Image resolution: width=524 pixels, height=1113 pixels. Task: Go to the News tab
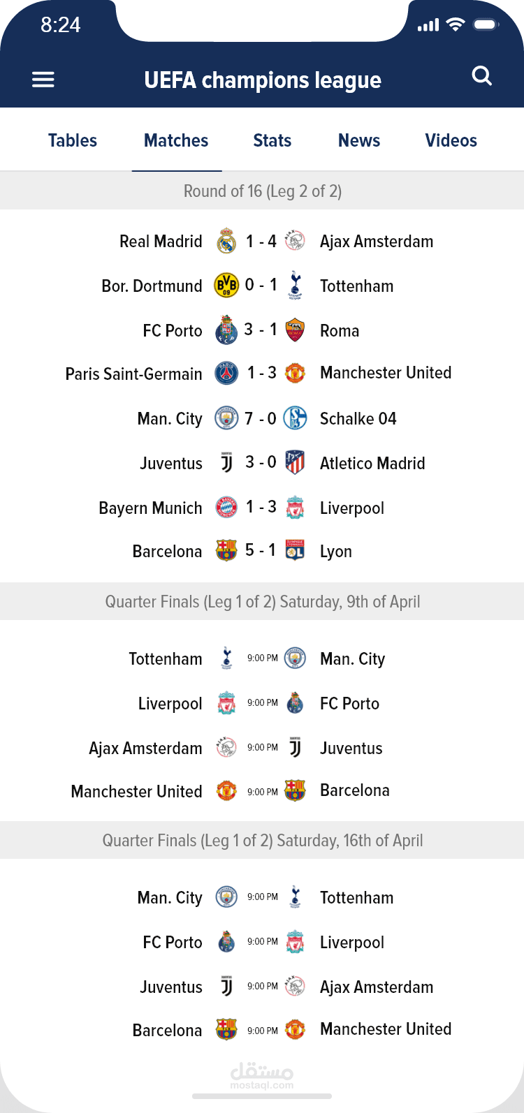(359, 140)
